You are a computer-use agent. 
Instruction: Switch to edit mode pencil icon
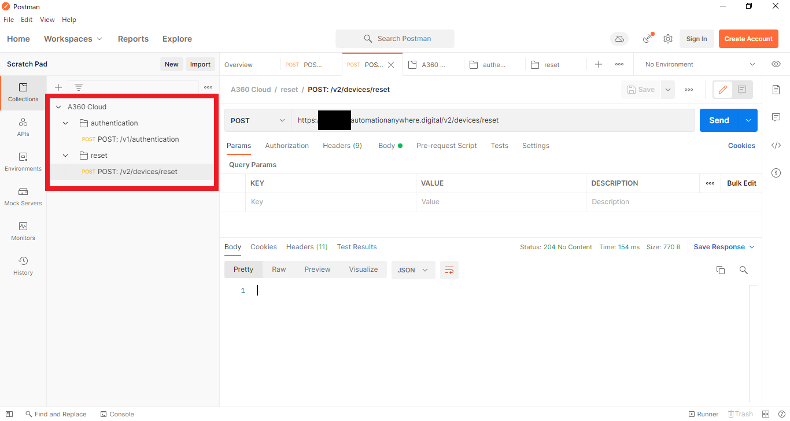(723, 90)
